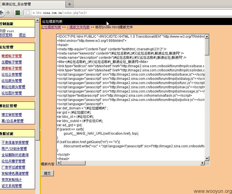This screenshot has height=194, width=232.
Task: Click the textarea horizontal scrollbar thumb
Action: point(73,163)
